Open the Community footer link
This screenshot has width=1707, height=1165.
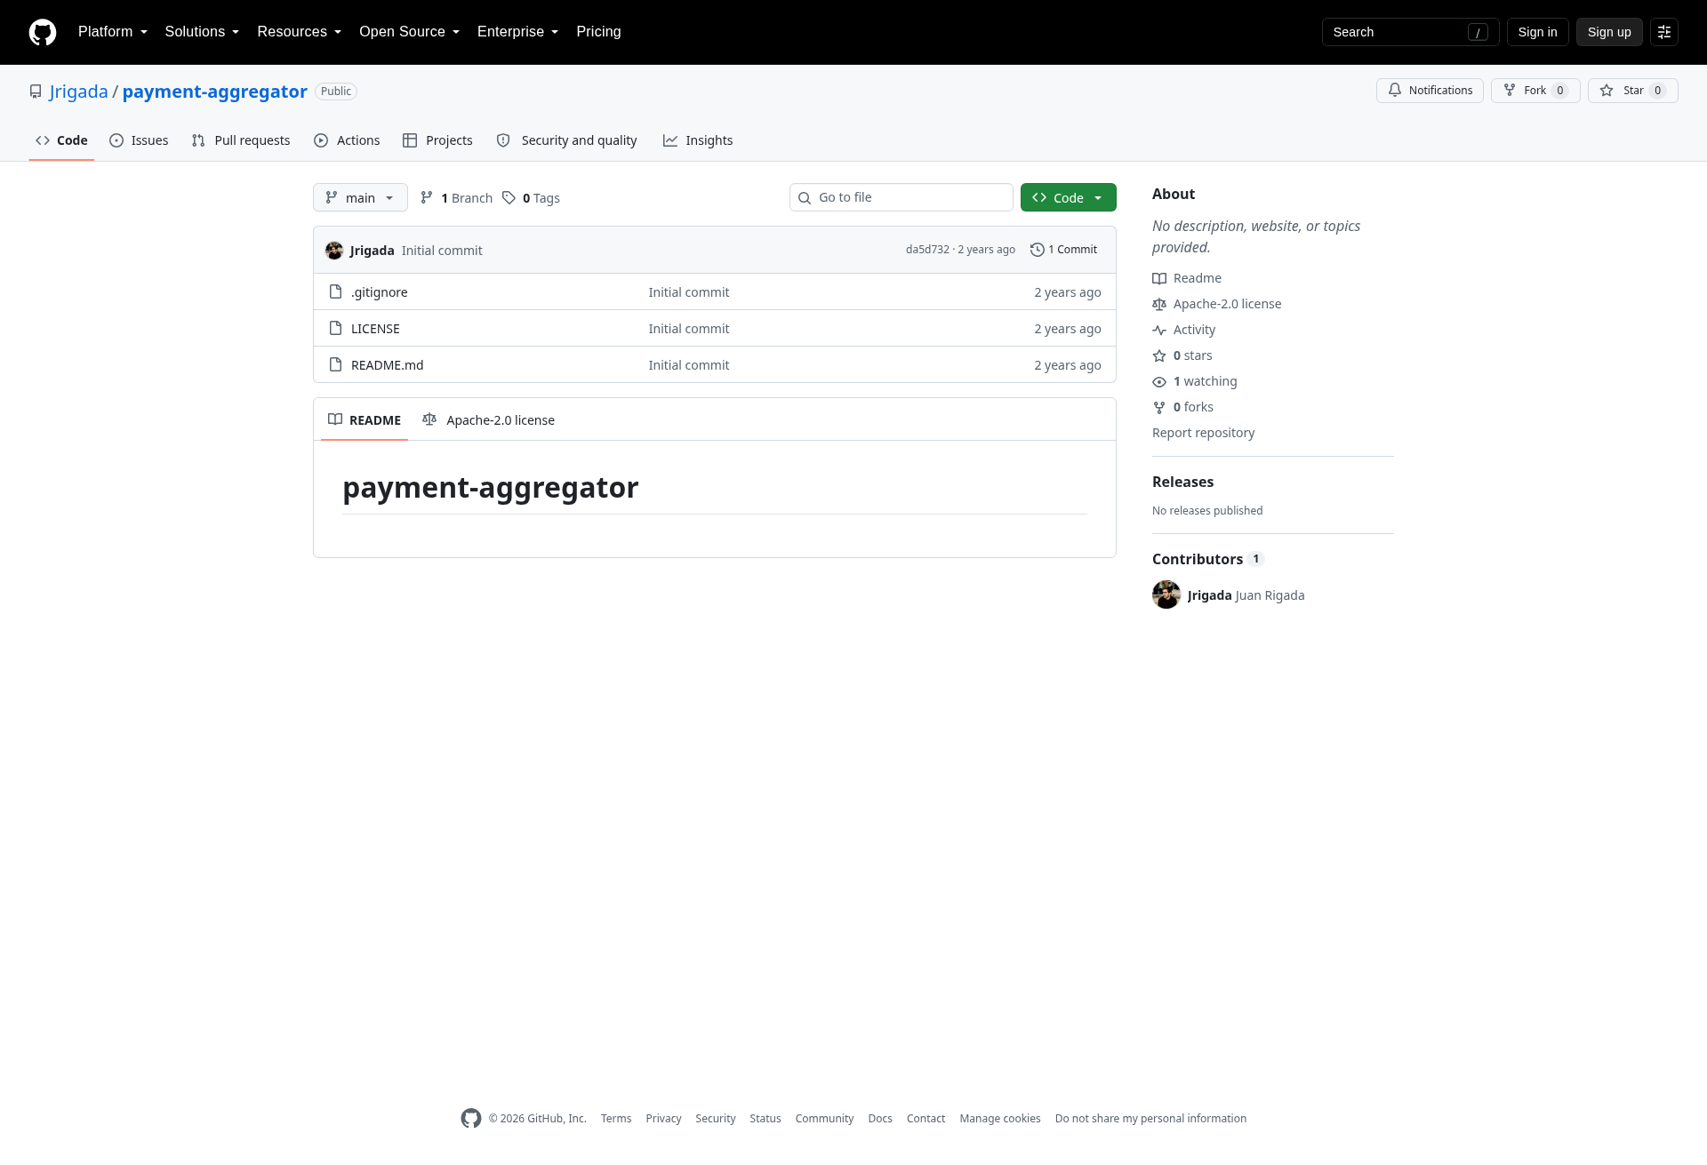pos(824,1119)
